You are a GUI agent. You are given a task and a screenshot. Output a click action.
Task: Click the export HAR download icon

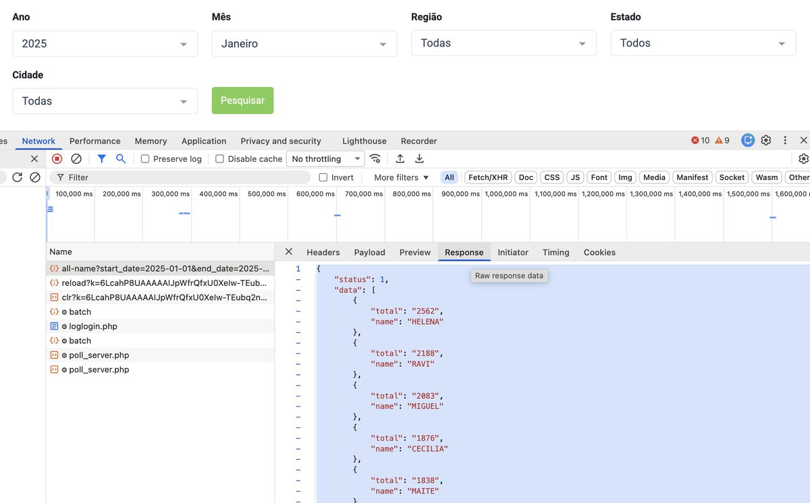(x=419, y=158)
